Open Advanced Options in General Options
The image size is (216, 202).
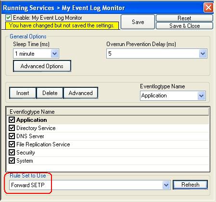point(42,66)
